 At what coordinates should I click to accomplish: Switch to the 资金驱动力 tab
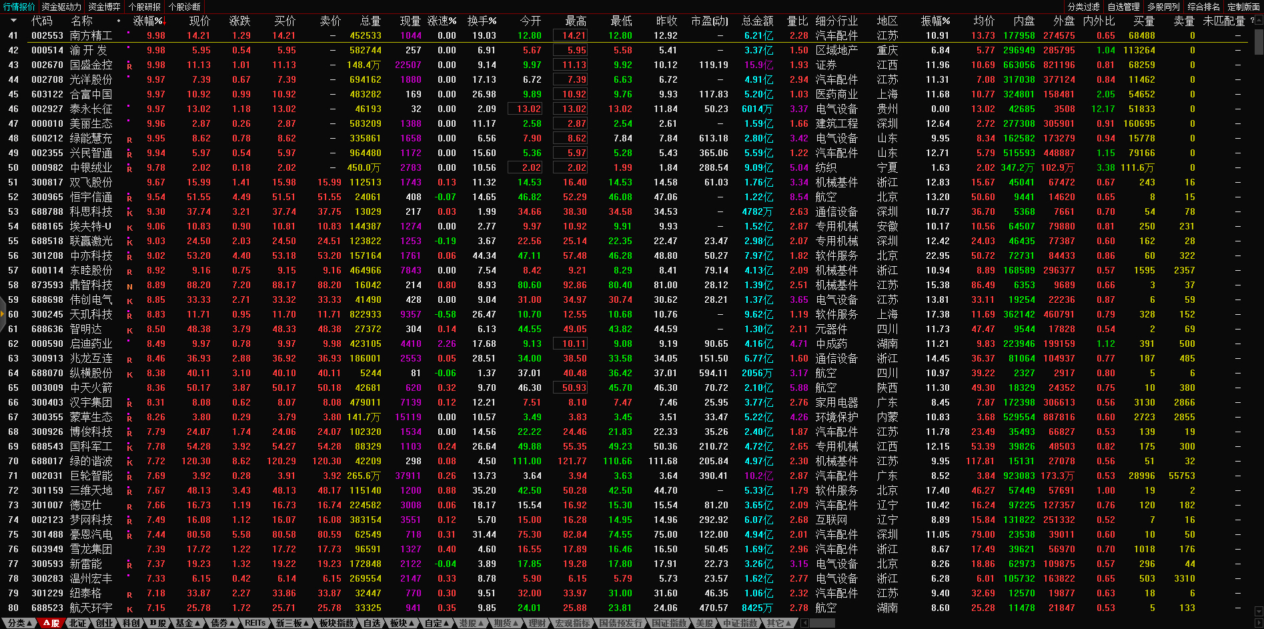(61, 7)
